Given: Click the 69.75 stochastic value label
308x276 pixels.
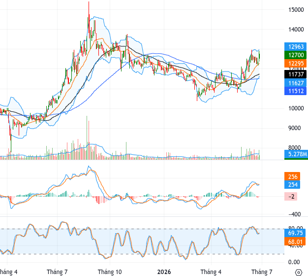Looking at the screenshot, I should (295, 233).
